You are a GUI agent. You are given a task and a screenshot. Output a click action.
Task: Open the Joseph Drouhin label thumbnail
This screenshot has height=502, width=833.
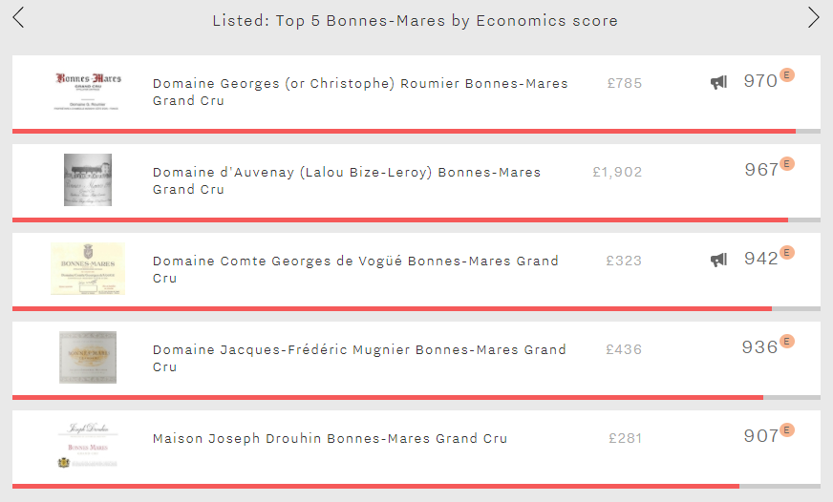88,446
